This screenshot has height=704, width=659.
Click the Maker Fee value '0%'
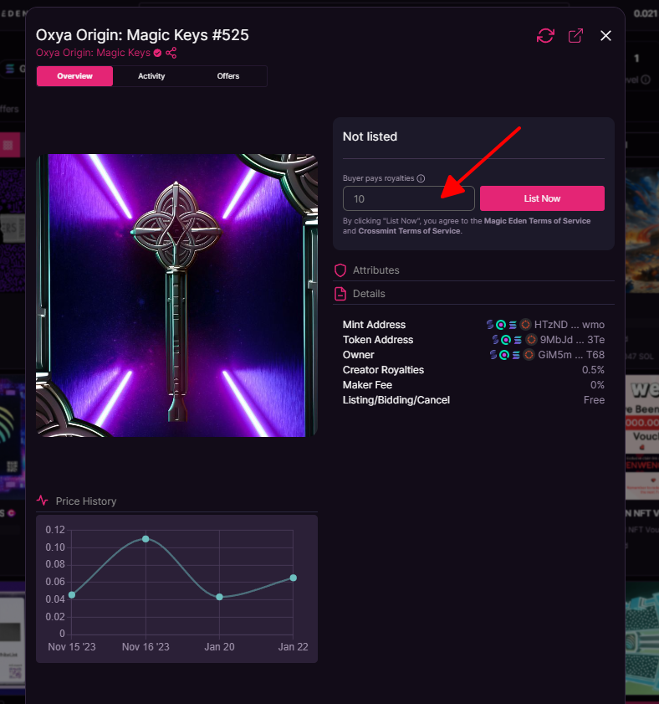coord(597,385)
